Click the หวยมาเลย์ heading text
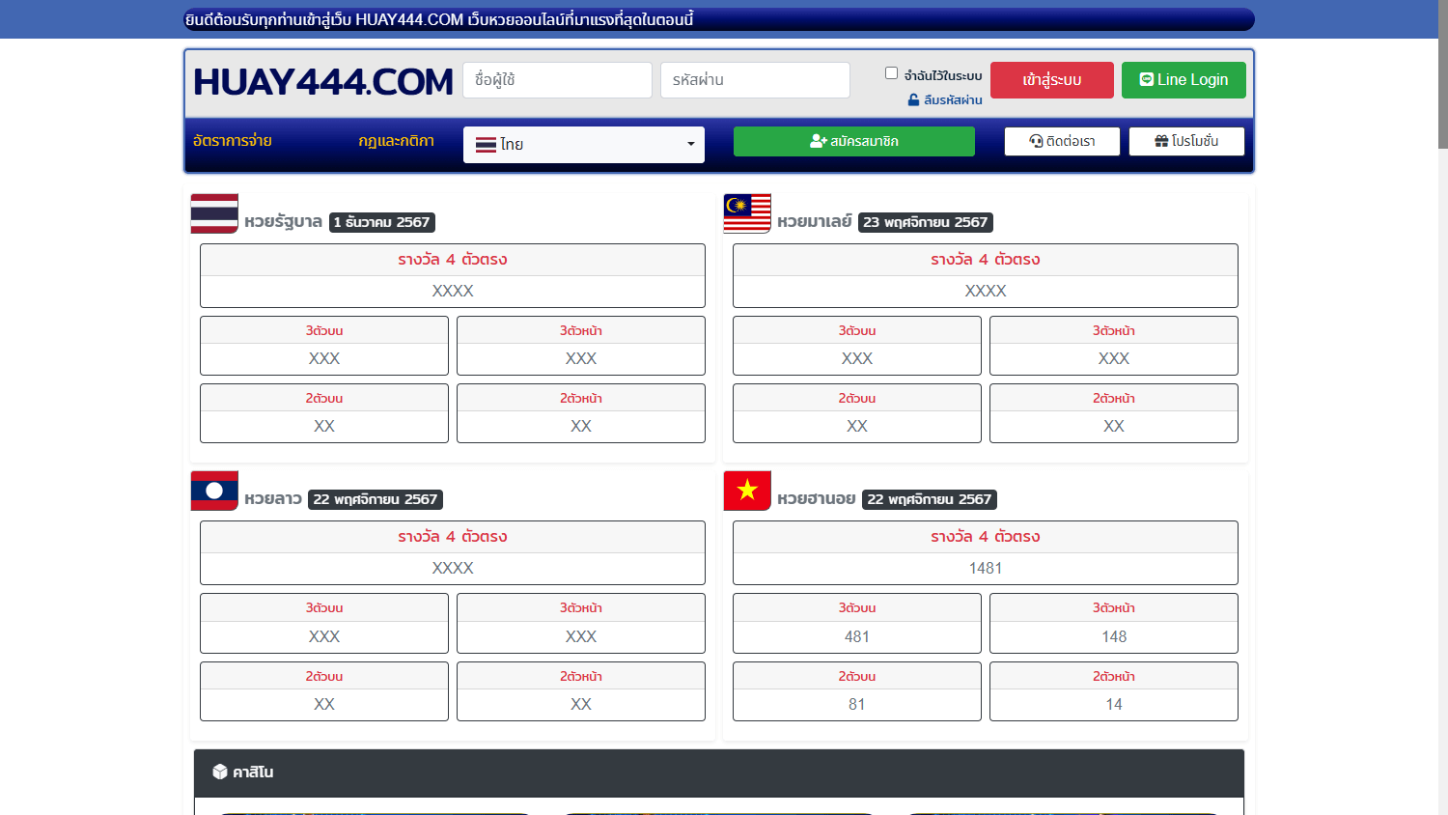1448x815 pixels. 815,222
